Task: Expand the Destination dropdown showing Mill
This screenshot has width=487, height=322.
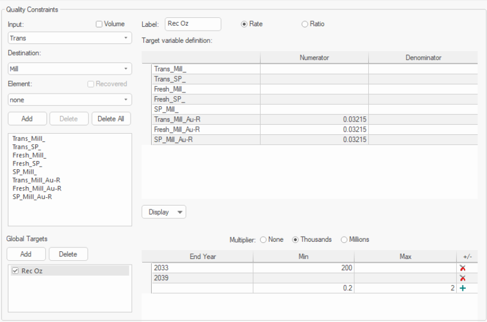Action: [x=70, y=69]
